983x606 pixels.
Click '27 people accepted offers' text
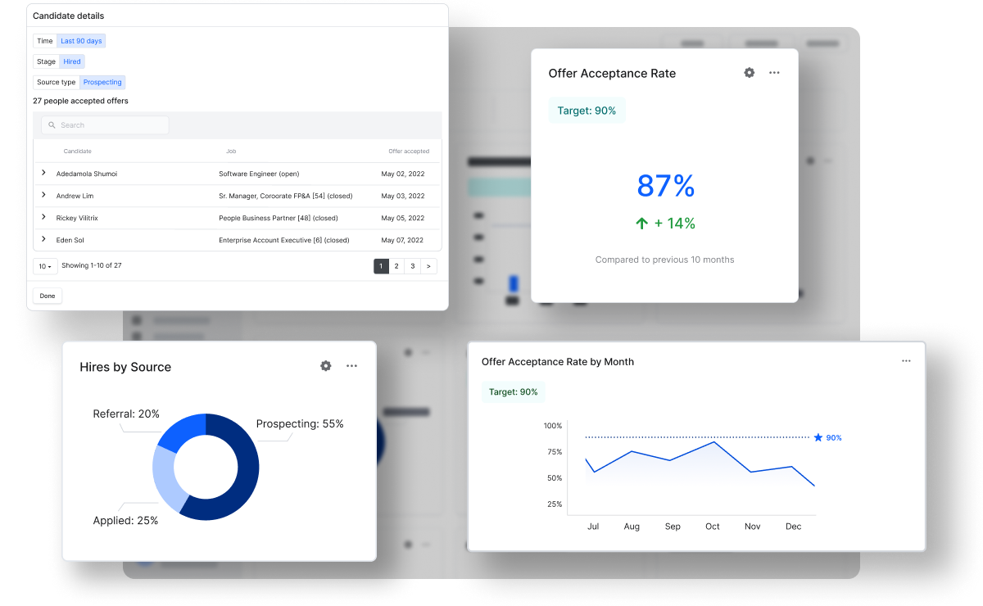80,102
